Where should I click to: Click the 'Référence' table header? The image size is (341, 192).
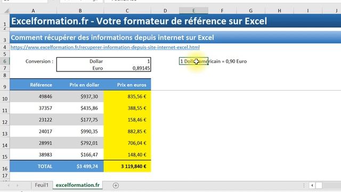point(33,85)
